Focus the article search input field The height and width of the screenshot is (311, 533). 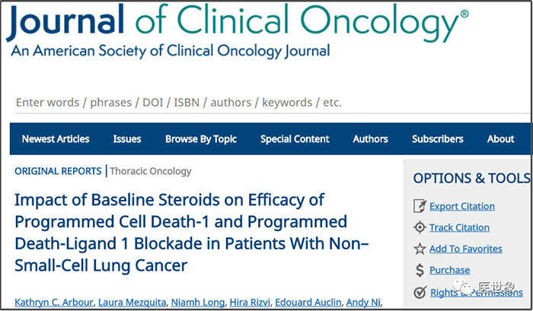pos(273,103)
